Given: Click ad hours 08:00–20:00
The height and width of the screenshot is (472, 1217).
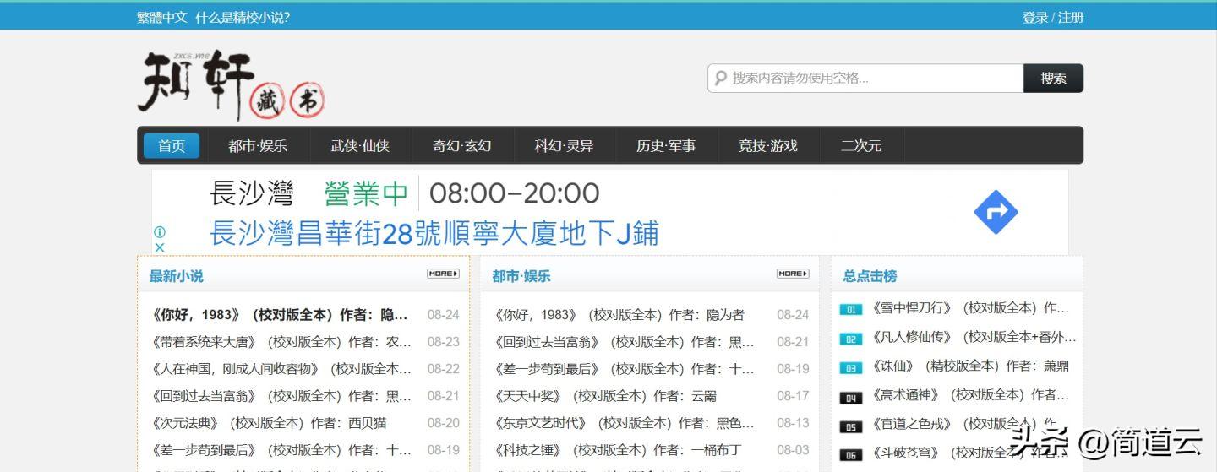Looking at the screenshot, I should 514,193.
